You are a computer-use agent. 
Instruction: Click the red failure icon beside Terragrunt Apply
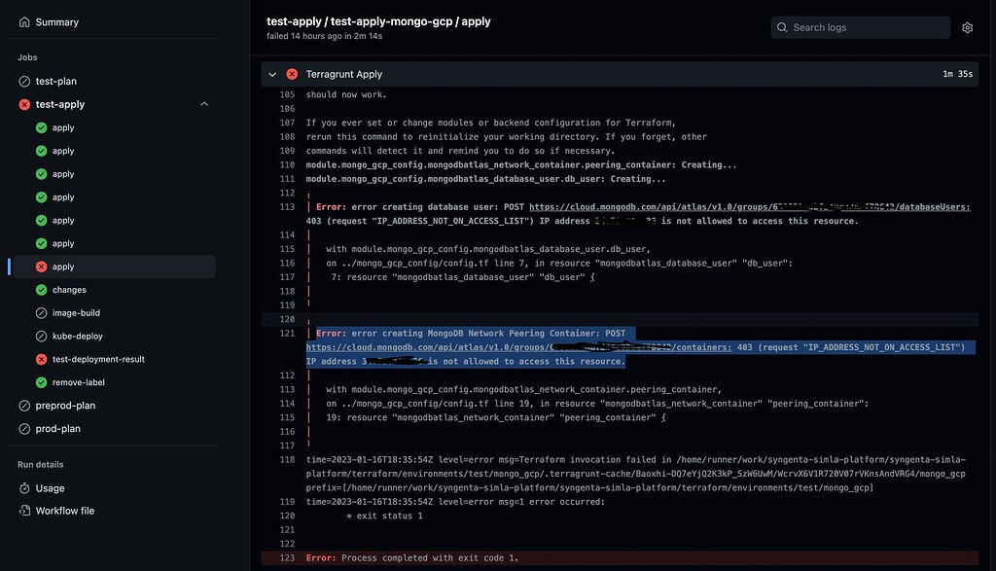click(x=292, y=74)
